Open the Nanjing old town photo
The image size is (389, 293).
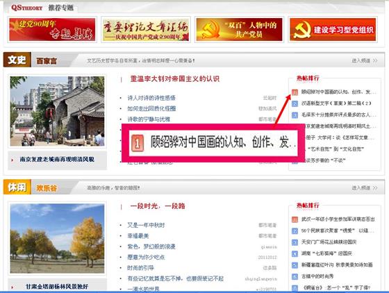pos(57,111)
